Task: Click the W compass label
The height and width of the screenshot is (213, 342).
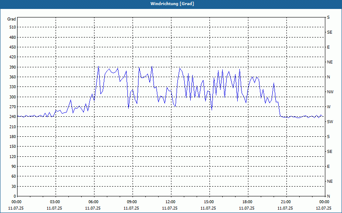Action: point(329,107)
